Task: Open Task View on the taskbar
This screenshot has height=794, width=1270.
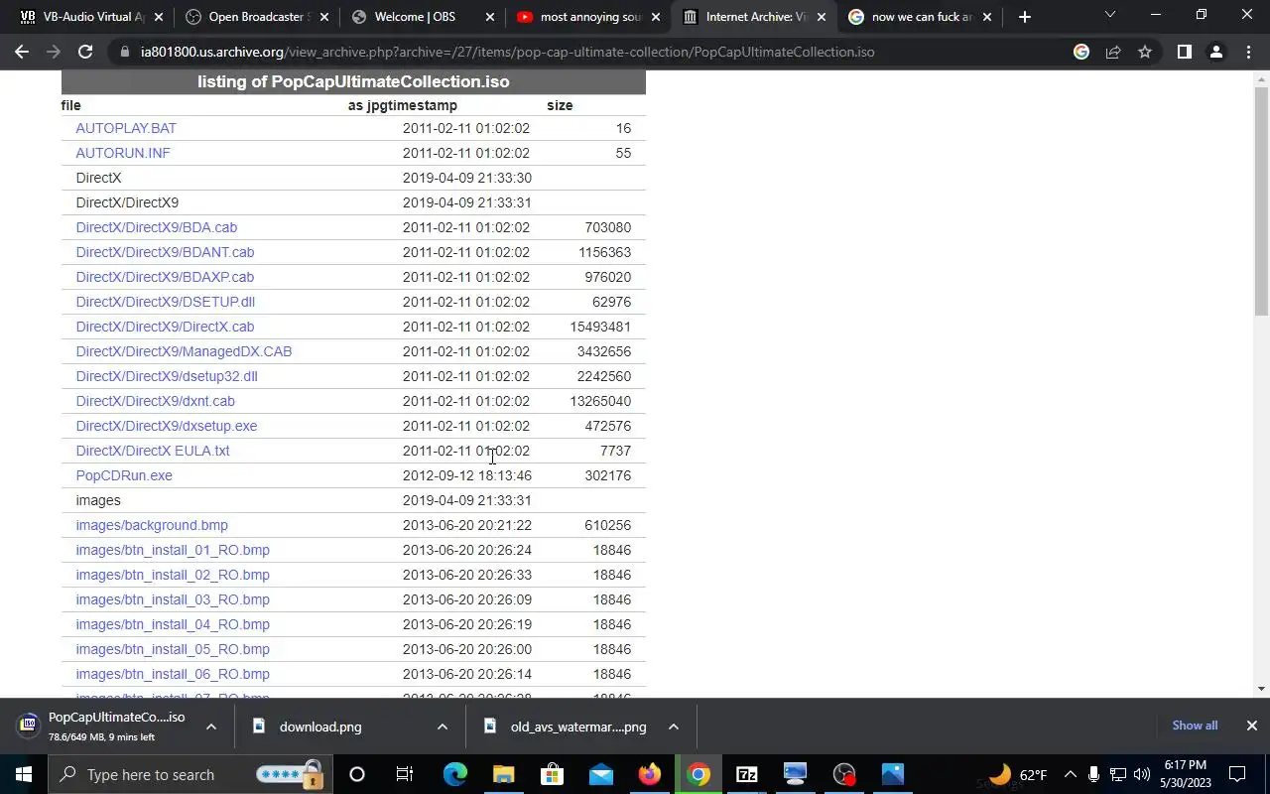Action: click(405, 774)
